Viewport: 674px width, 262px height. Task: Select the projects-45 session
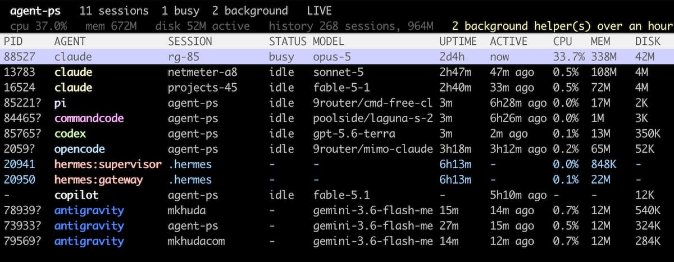[202, 87]
